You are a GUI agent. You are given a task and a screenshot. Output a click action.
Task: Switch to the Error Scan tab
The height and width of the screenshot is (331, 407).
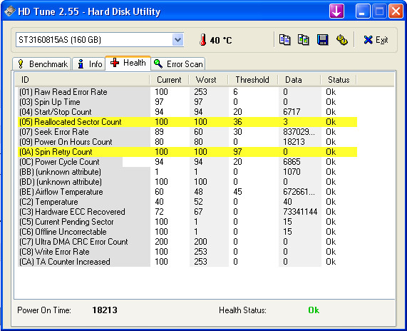(178, 64)
